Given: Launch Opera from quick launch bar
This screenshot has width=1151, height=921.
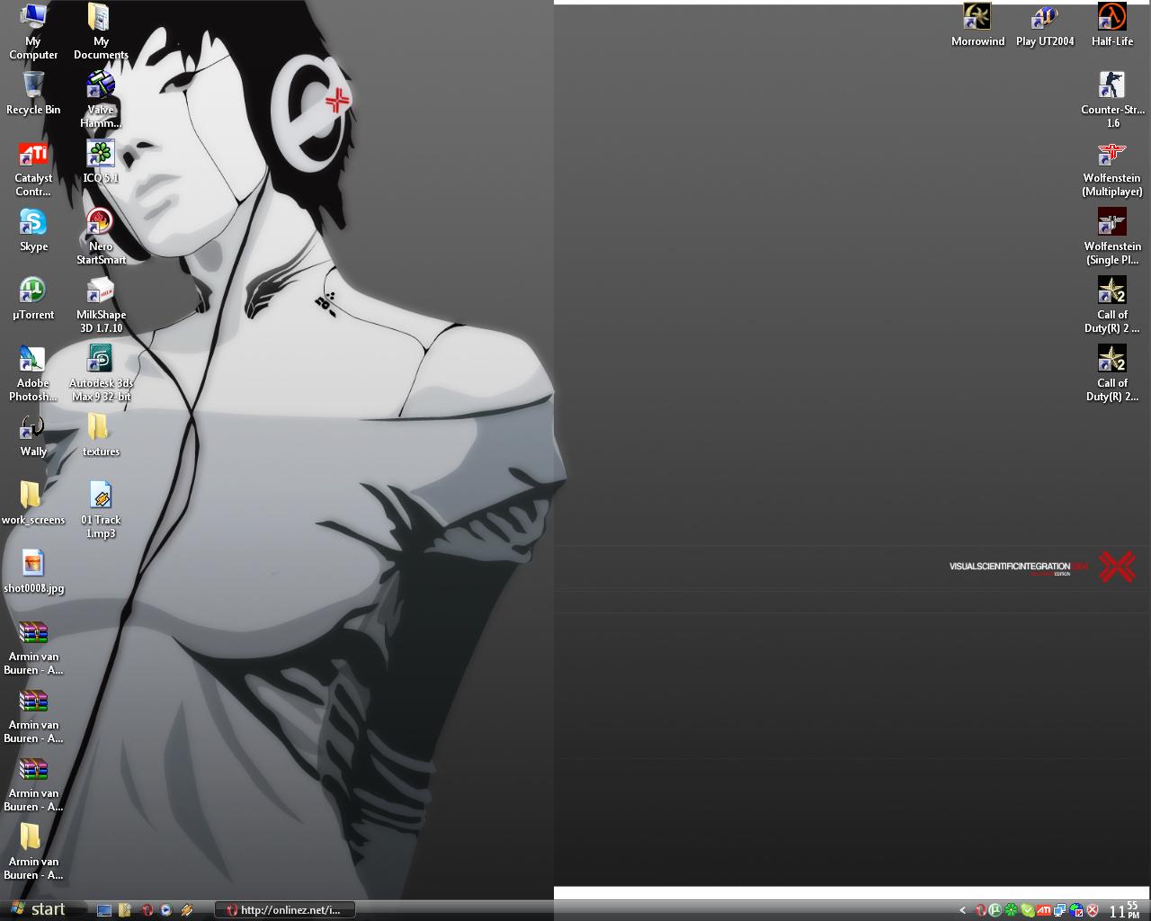Looking at the screenshot, I should point(147,910).
